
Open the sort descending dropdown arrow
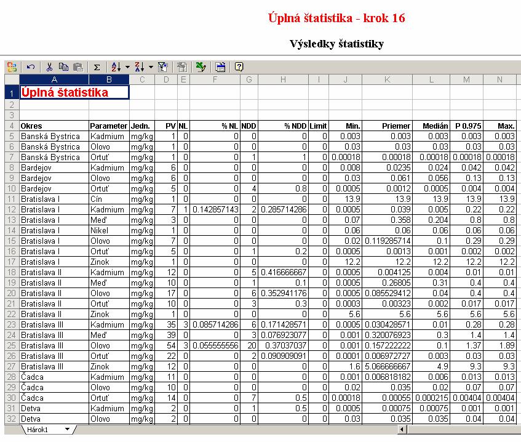click(x=151, y=67)
